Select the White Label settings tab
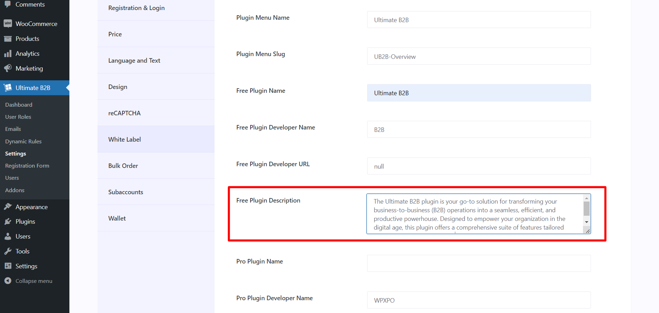Image resolution: width=659 pixels, height=313 pixels. 156,139
